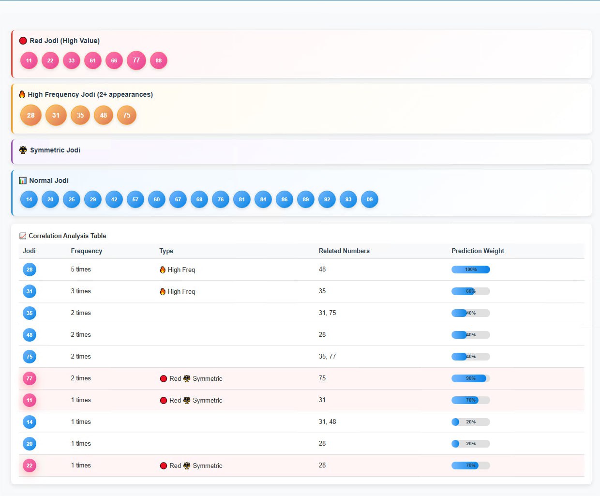This screenshot has width=600, height=496.
Task: Click the scales icon beside Symmetric Jodi
Action: pyautogui.click(x=23, y=150)
